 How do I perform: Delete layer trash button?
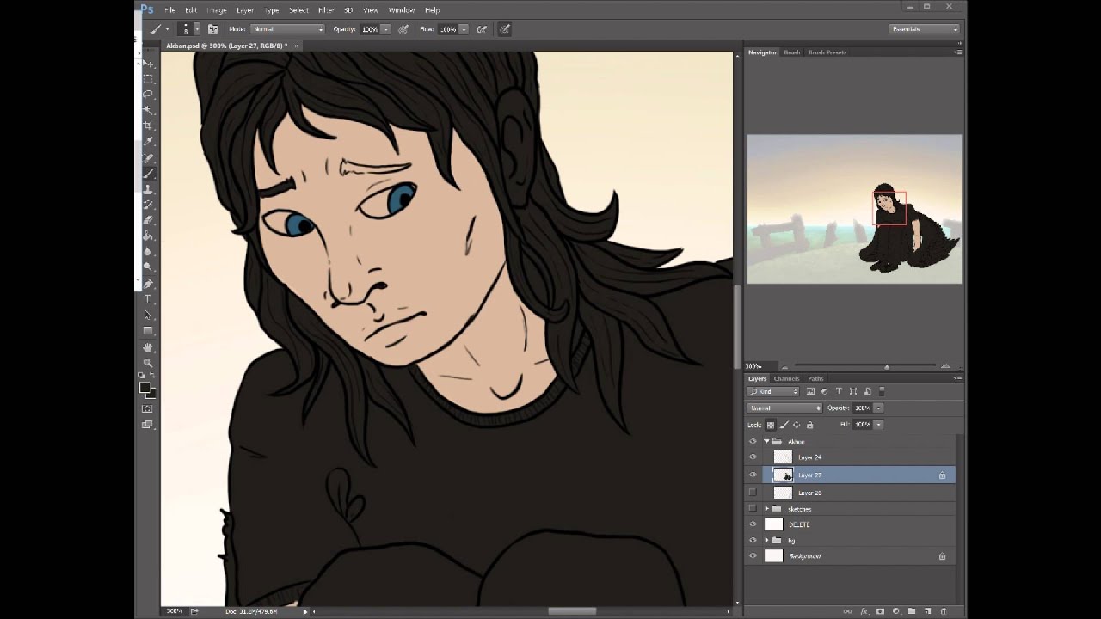pos(943,611)
